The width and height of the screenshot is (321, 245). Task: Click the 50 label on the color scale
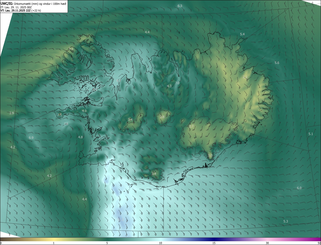pos(319,243)
